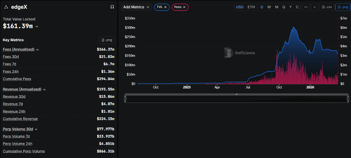This screenshot has height=158, width=351.
Task: Bookmark the edgeX protocol
Action: click(112, 7)
